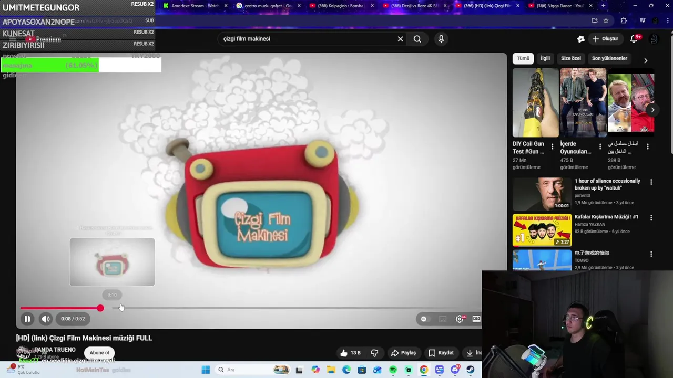
Task: Open Discord from the taskbar
Action: coord(455,370)
